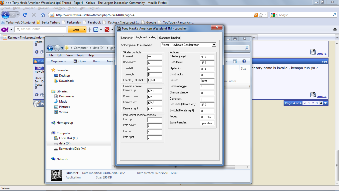Open bookmark star dropdown arrow
This screenshot has width=339, height=191.
(266, 15)
